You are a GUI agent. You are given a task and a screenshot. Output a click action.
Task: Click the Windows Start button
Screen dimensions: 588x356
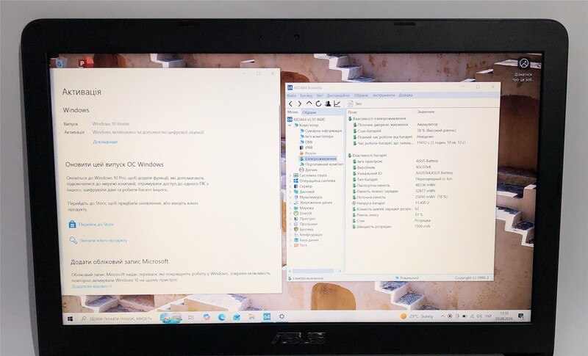pyautogui.click(x=70, y=319)
